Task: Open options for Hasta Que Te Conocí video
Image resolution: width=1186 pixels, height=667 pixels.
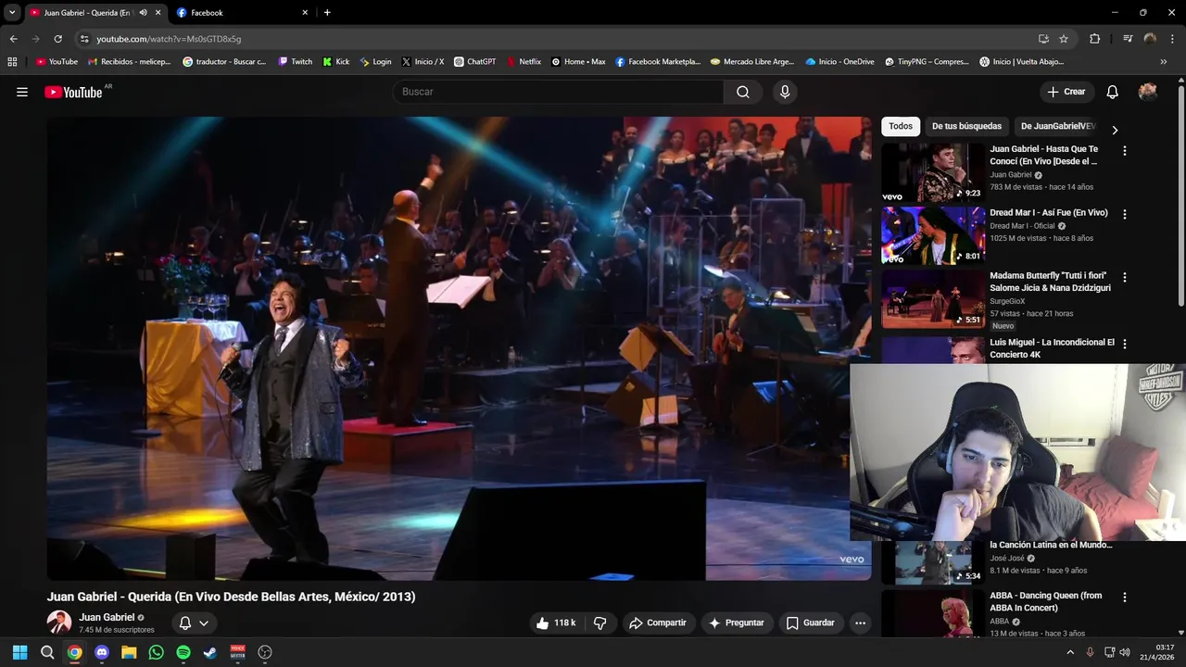Action: [1125, 150]
